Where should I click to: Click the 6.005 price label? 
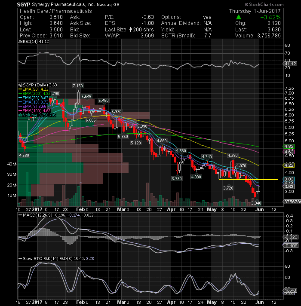point(91,120)
